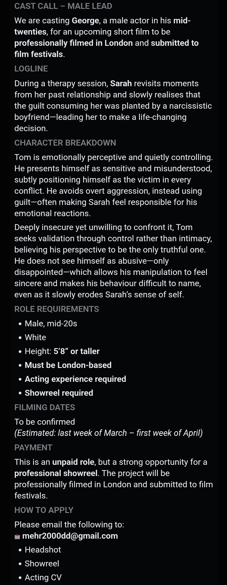Click the CHARACTER BREAKDOWN heading
This screenshot has height=585, width=227.
(x=65, y=143)
